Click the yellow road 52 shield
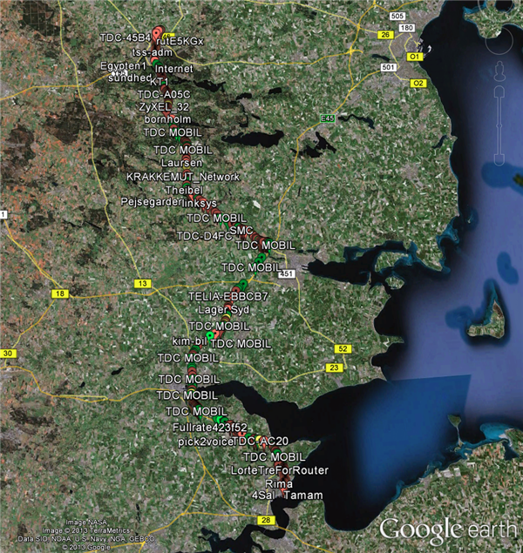The height and width of the screenshot is (553, 523). 343,349
